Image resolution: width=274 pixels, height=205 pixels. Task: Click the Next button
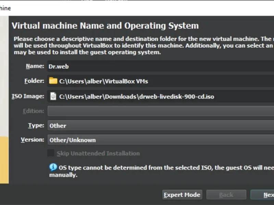click(262, 194)
